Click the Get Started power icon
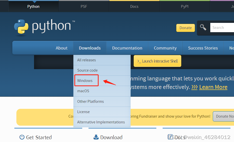234x142 pixels. pos(22,137)
